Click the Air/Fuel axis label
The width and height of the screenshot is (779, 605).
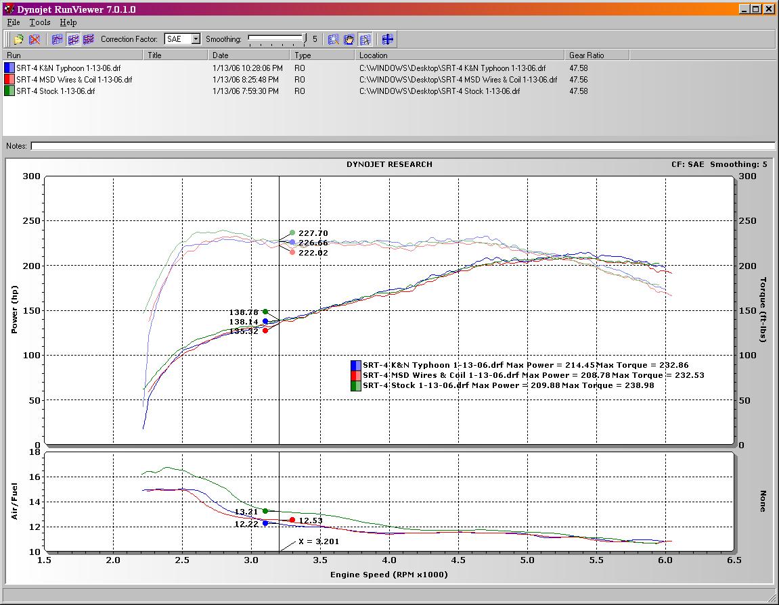[14, 502]
